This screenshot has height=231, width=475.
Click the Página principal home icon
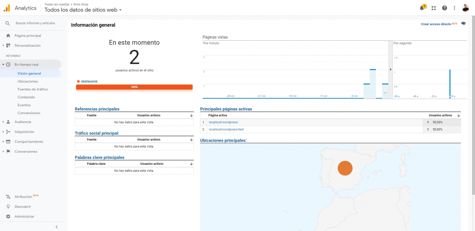(x=8, y=36)
